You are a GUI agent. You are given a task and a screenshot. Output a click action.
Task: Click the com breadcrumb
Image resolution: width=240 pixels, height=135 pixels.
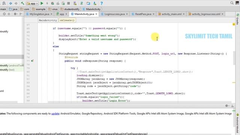(x=25, y=9)
